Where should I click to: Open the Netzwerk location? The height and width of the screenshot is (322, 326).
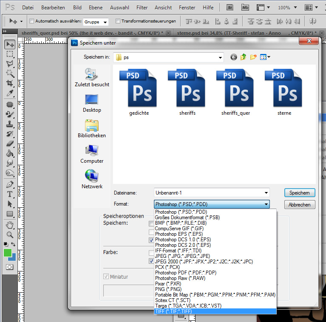coord(92,179)
